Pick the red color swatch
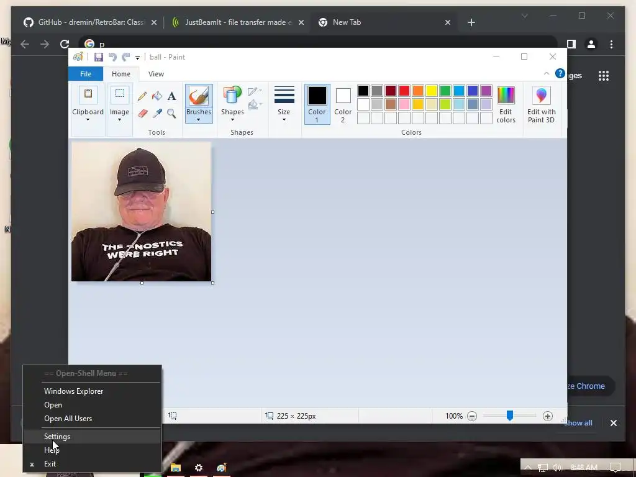 (x=404, y=91)
